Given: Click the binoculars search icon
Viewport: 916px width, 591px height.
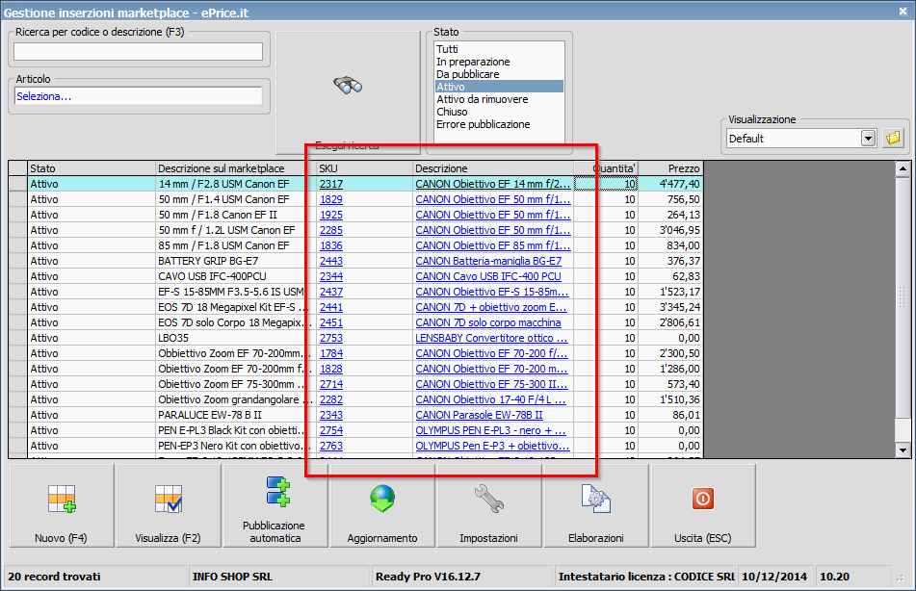Looking at the screenshot, I should [x=348, y=86].
